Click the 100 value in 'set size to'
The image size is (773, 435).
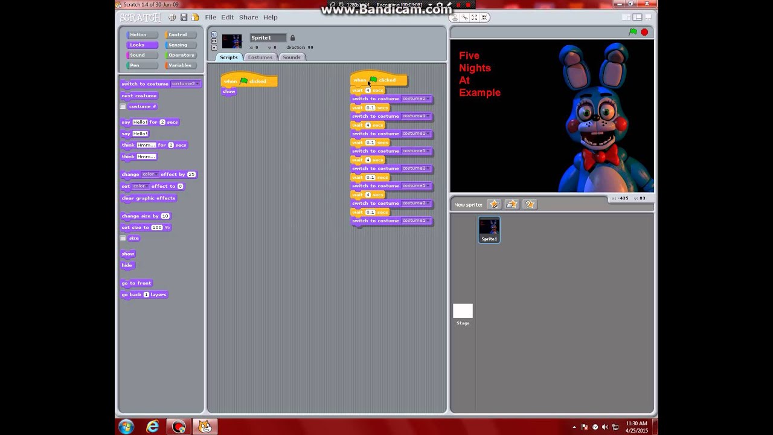pyautogui.click(x=157, y=227)
